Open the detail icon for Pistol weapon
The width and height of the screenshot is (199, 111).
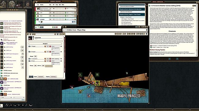[x=61, y=61]
